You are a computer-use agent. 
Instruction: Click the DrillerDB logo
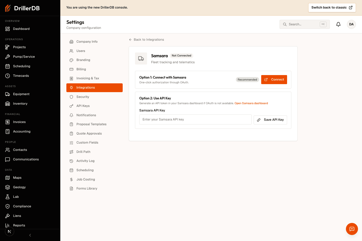[22, 8]
